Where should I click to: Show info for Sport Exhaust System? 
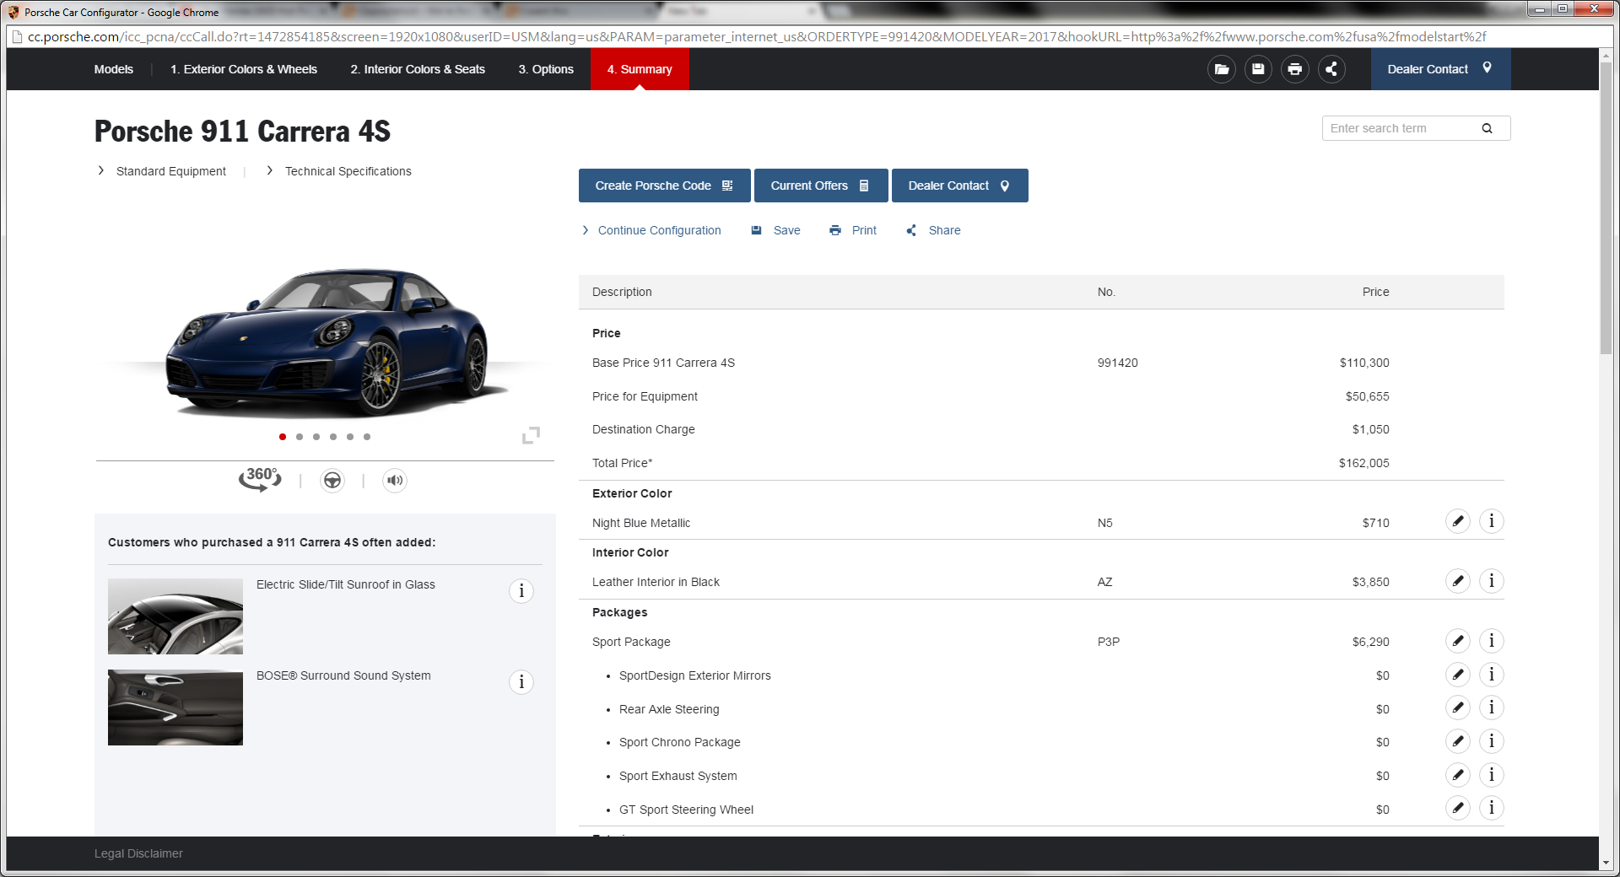pyautogui.click(x=1492, y=775)
